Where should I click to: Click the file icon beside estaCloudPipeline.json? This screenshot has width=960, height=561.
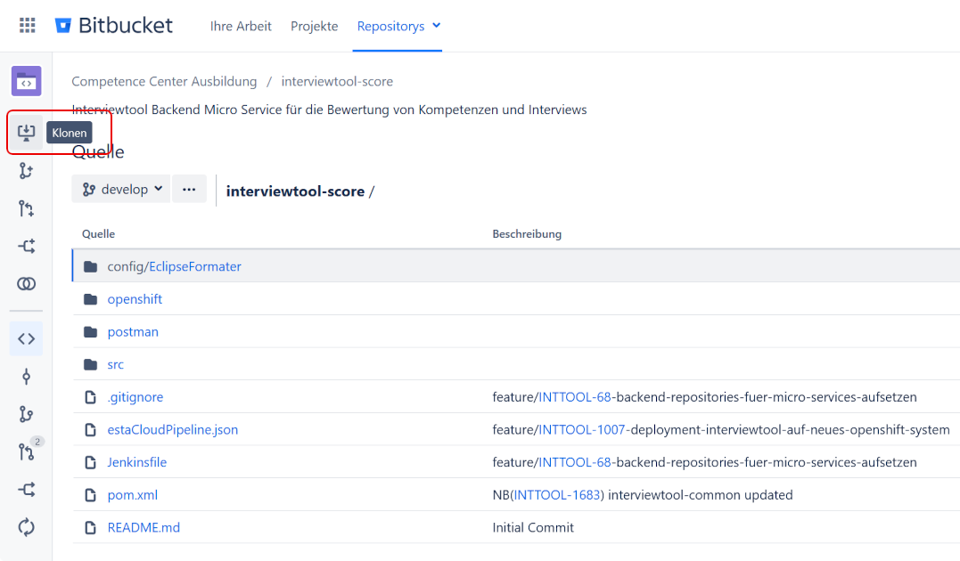pos(91,429)
